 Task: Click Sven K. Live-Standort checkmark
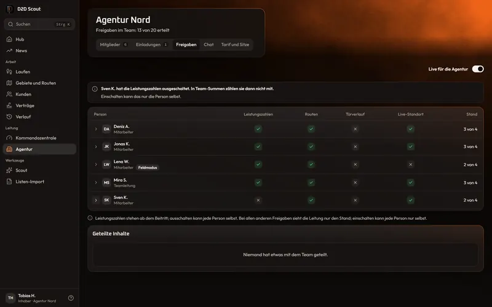[410, 200]
